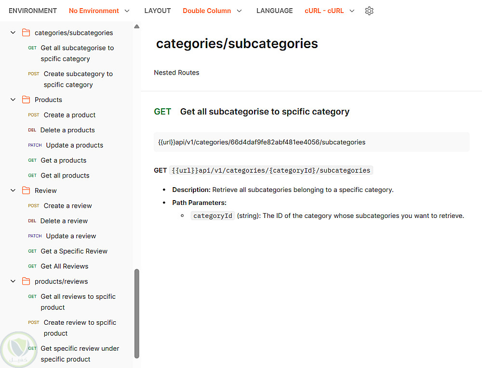Open the Double Column layout dropdown

[212, 11]
